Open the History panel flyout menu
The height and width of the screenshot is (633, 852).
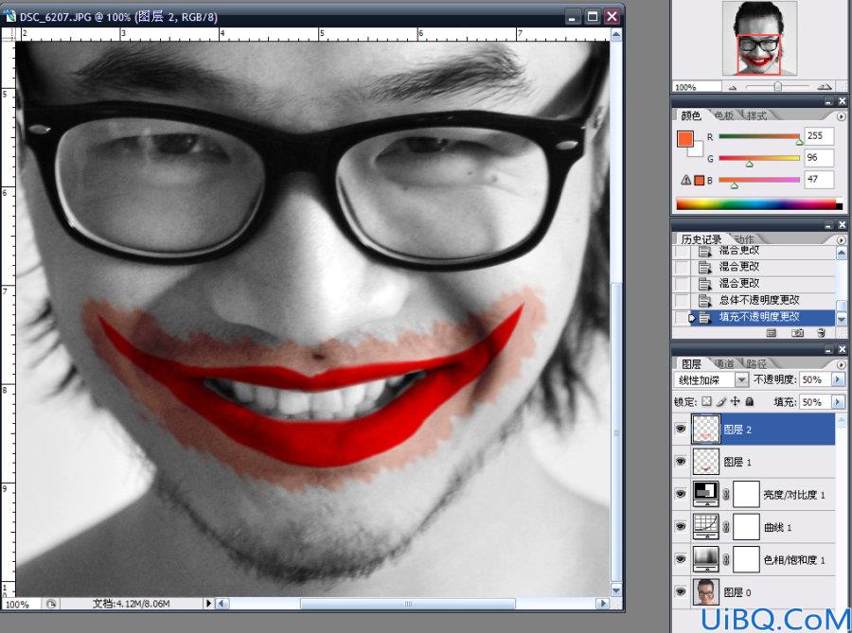click(842, 240)
